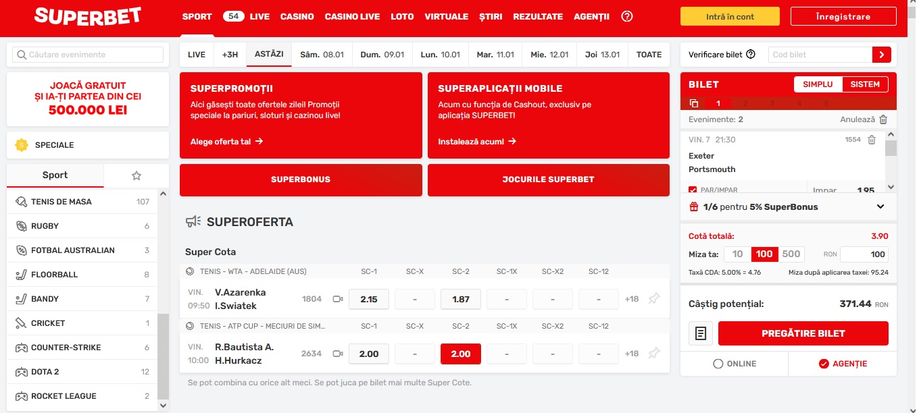
Task: Select the Dota 2 gamepad icon
Action: pos(20,372)
